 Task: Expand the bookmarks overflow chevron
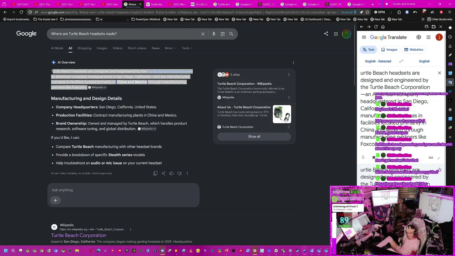pos(423,19)
